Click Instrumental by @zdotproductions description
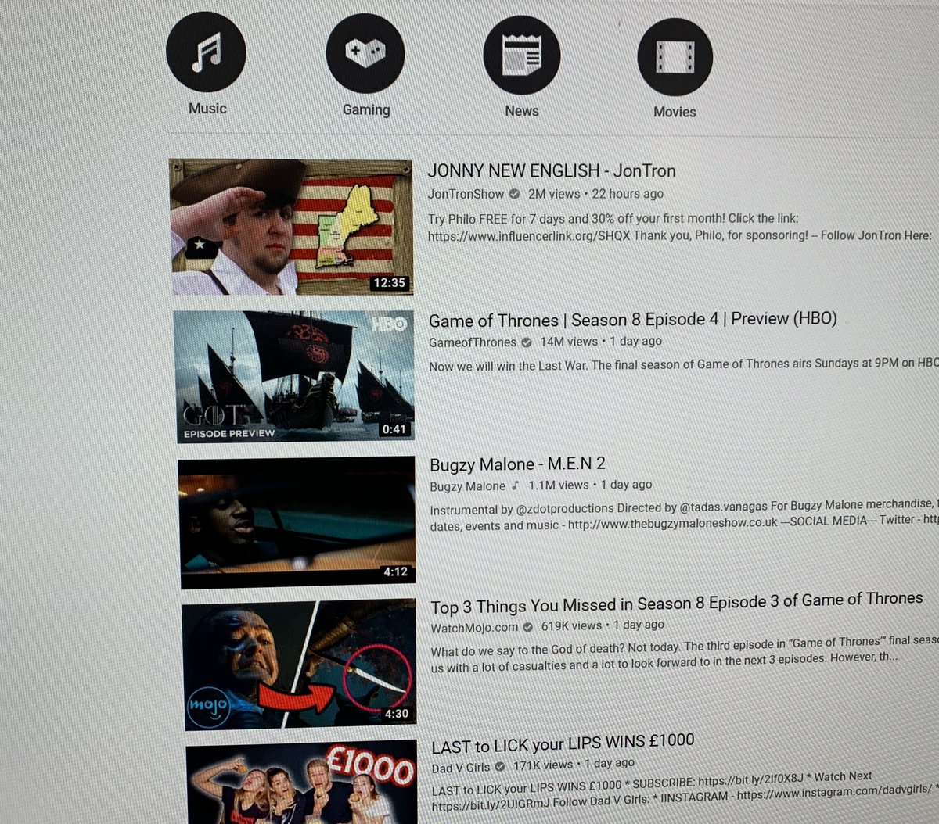 pyautogui.click(x=684, y=515)
